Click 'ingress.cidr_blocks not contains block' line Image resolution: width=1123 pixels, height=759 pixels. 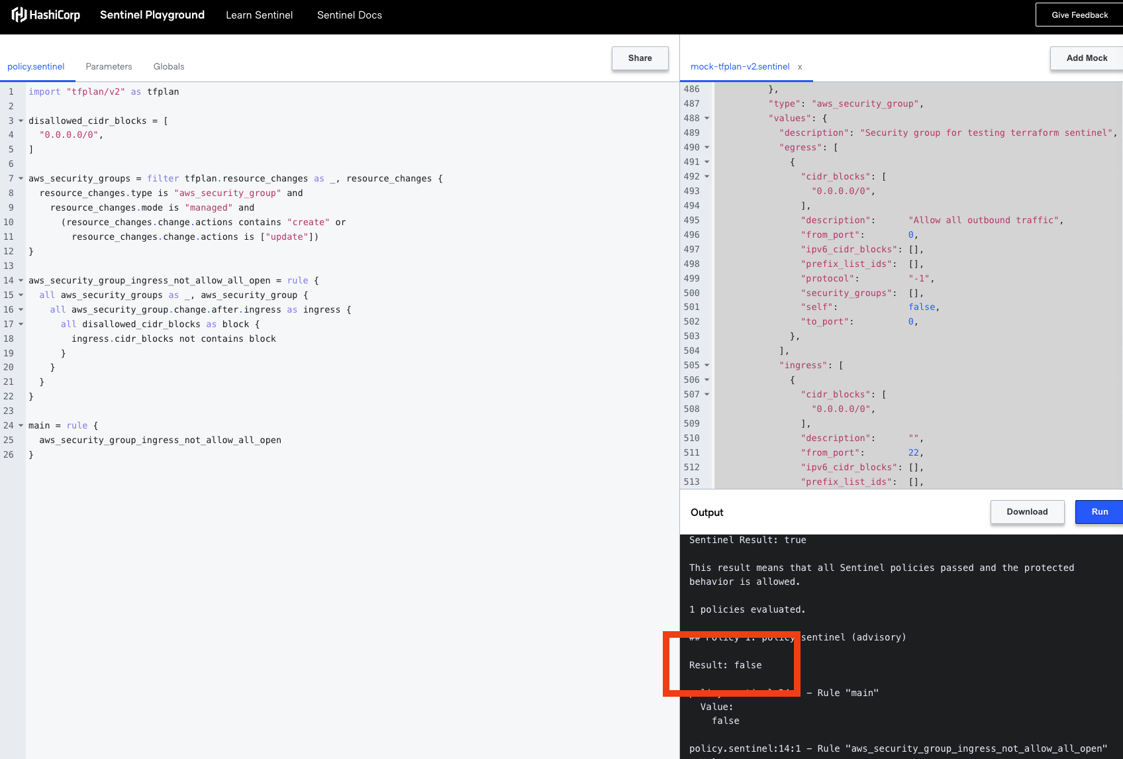pyautogui.click(x=173, y=338)
